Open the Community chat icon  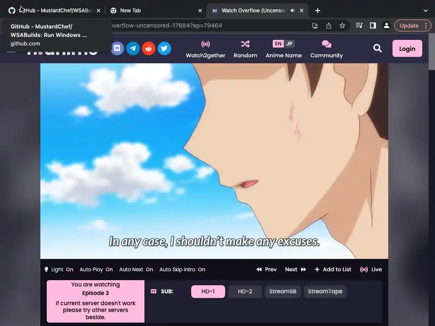tap(327, 44)
